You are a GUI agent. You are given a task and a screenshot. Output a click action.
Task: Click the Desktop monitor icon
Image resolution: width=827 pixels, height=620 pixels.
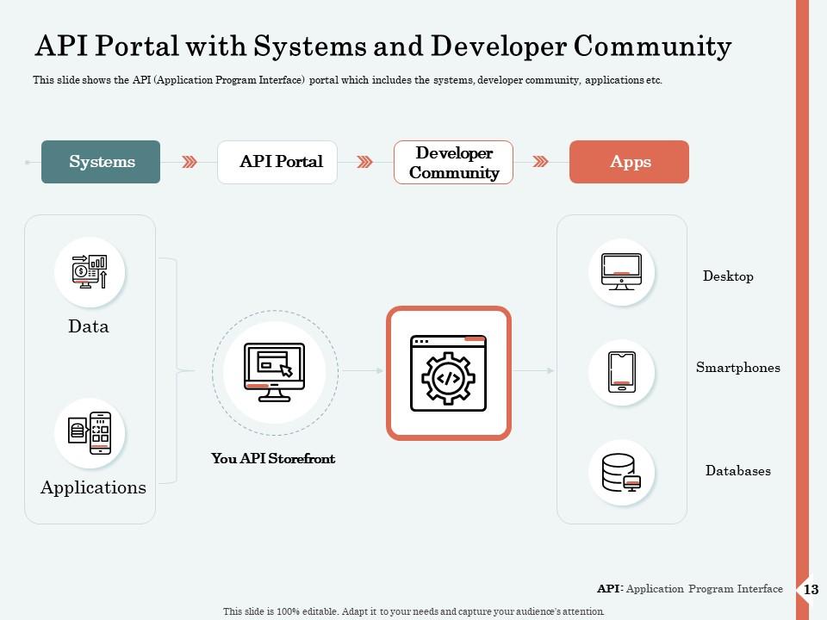point(621,272)
